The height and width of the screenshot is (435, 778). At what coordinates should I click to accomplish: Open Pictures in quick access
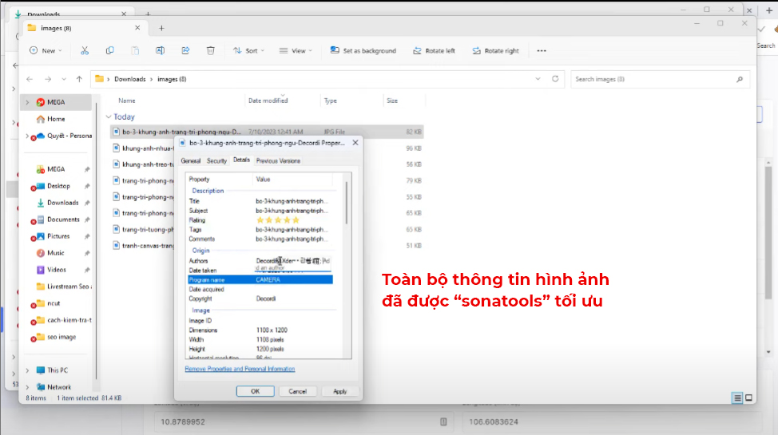[x=58, y=236]
